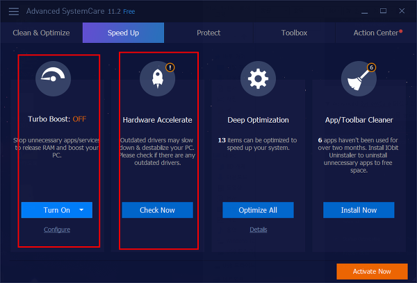Open the hamburger main menu
The width and height of the screenshot is (417, 283).
[14, 11]
